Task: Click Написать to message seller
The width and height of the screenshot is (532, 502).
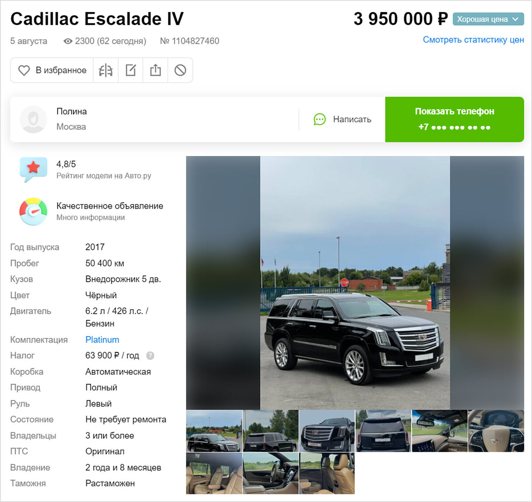Action: click(x=352, y=119)
